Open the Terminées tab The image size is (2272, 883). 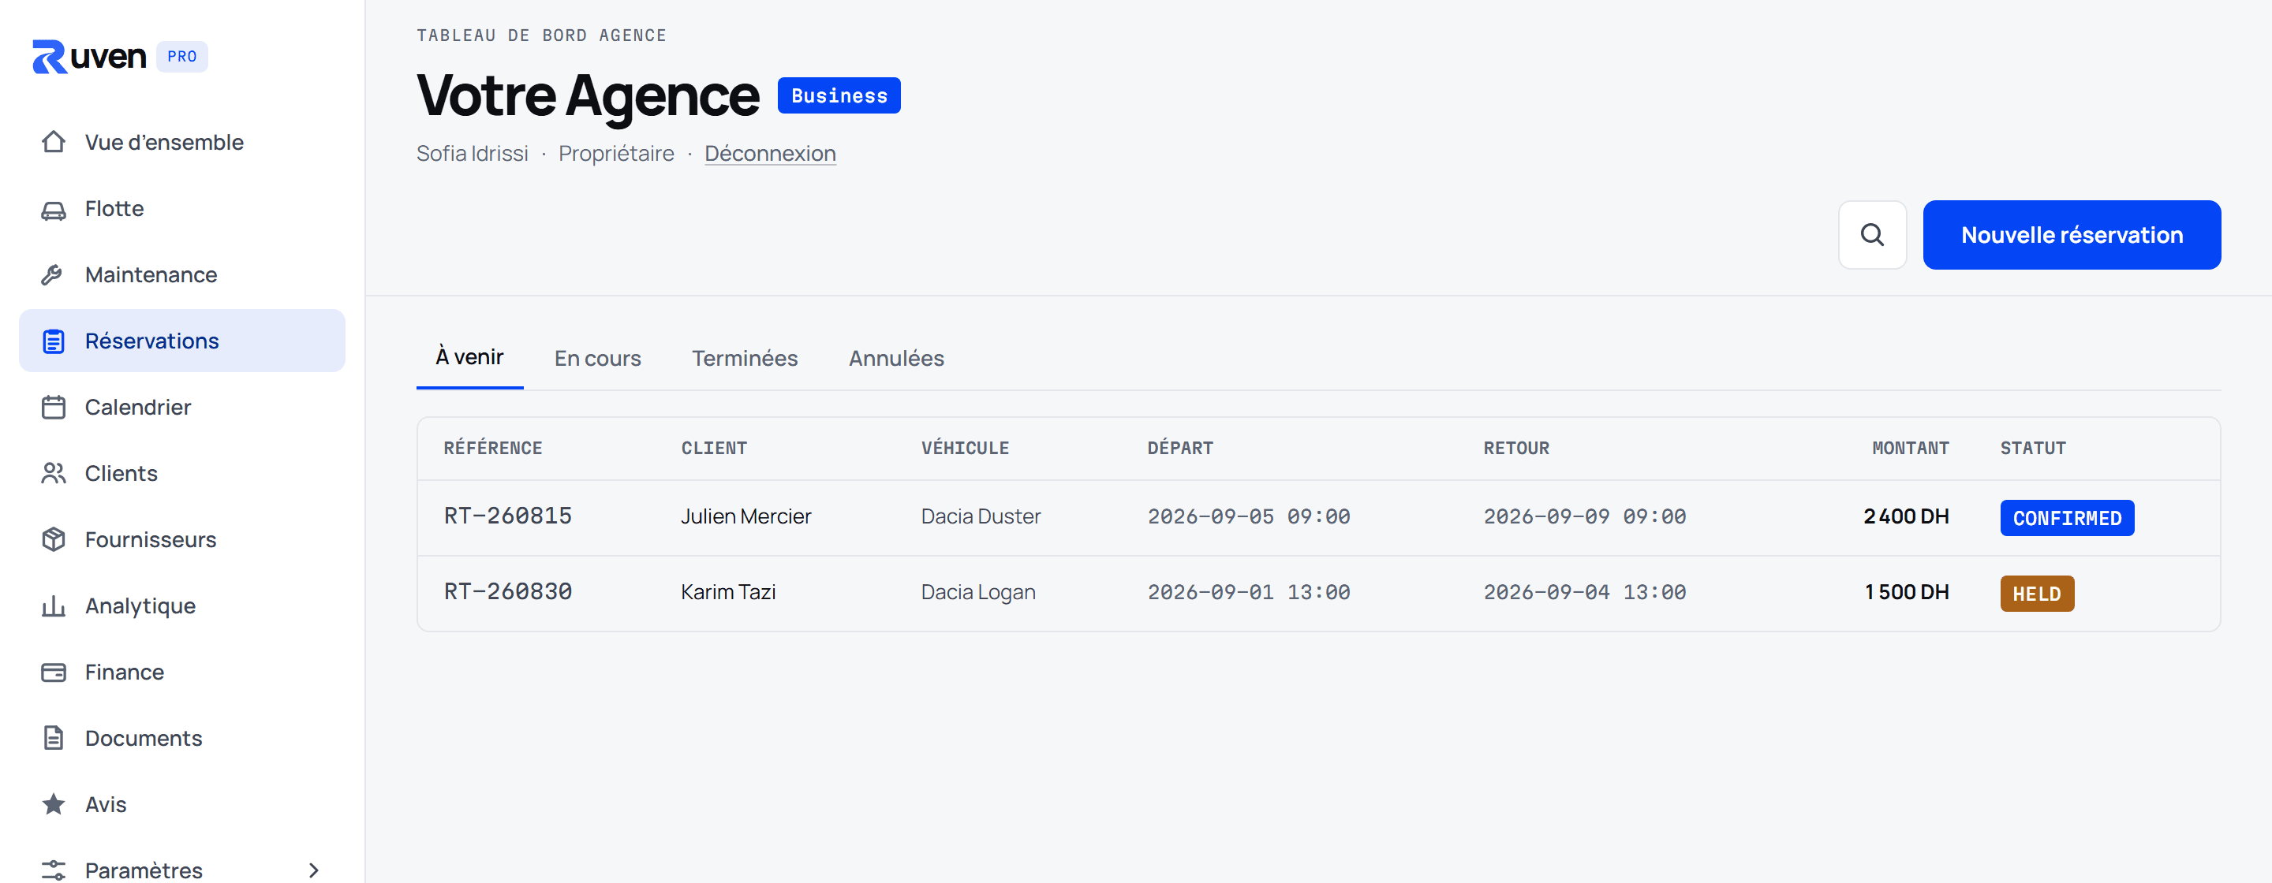point(745,359)
